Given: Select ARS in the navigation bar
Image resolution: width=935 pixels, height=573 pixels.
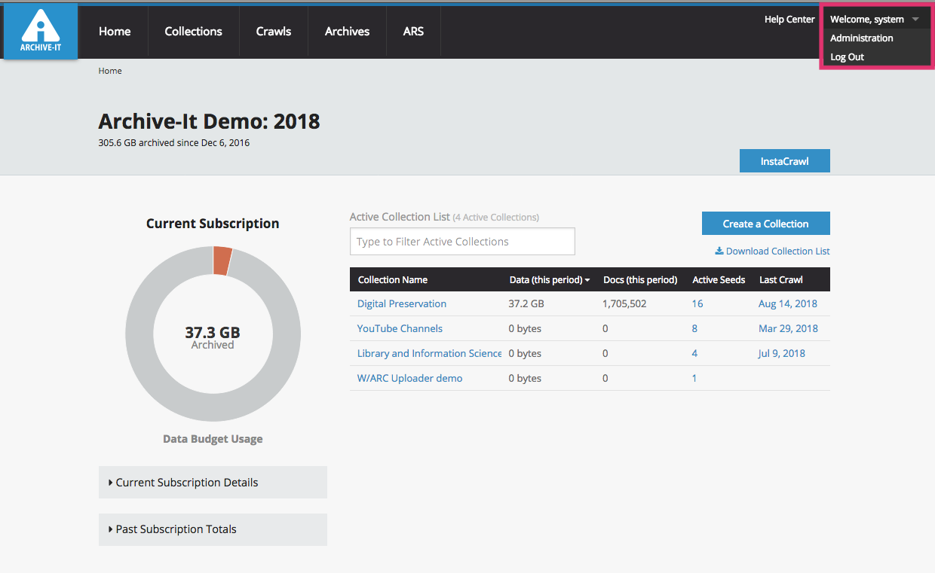Looking at the screenshot, I should (413, 32).
